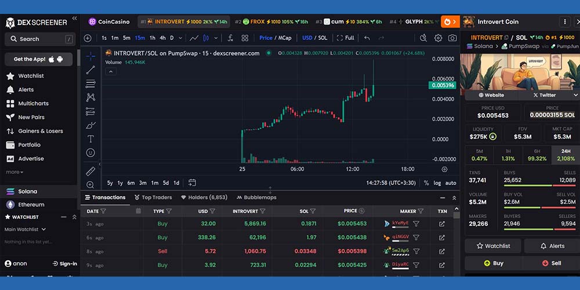Viewport: 580px width, 290px height.
Task: Select the text annotation tool
Action: tap(90, 139)
